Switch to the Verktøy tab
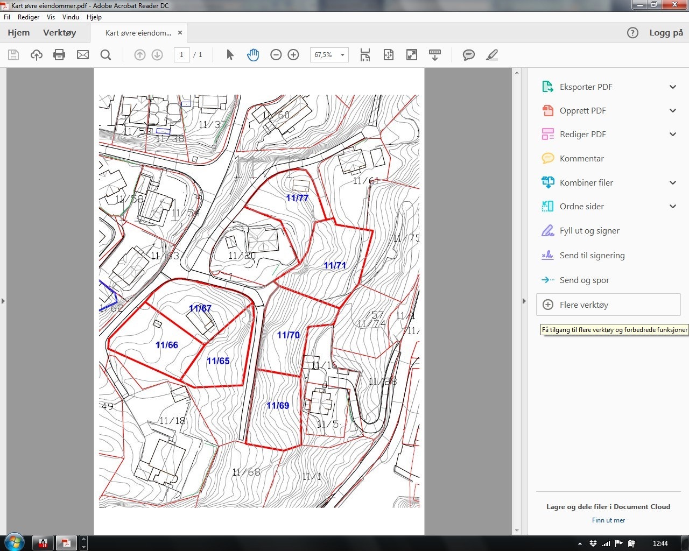 pyautogui.click(x=59, y=33)
